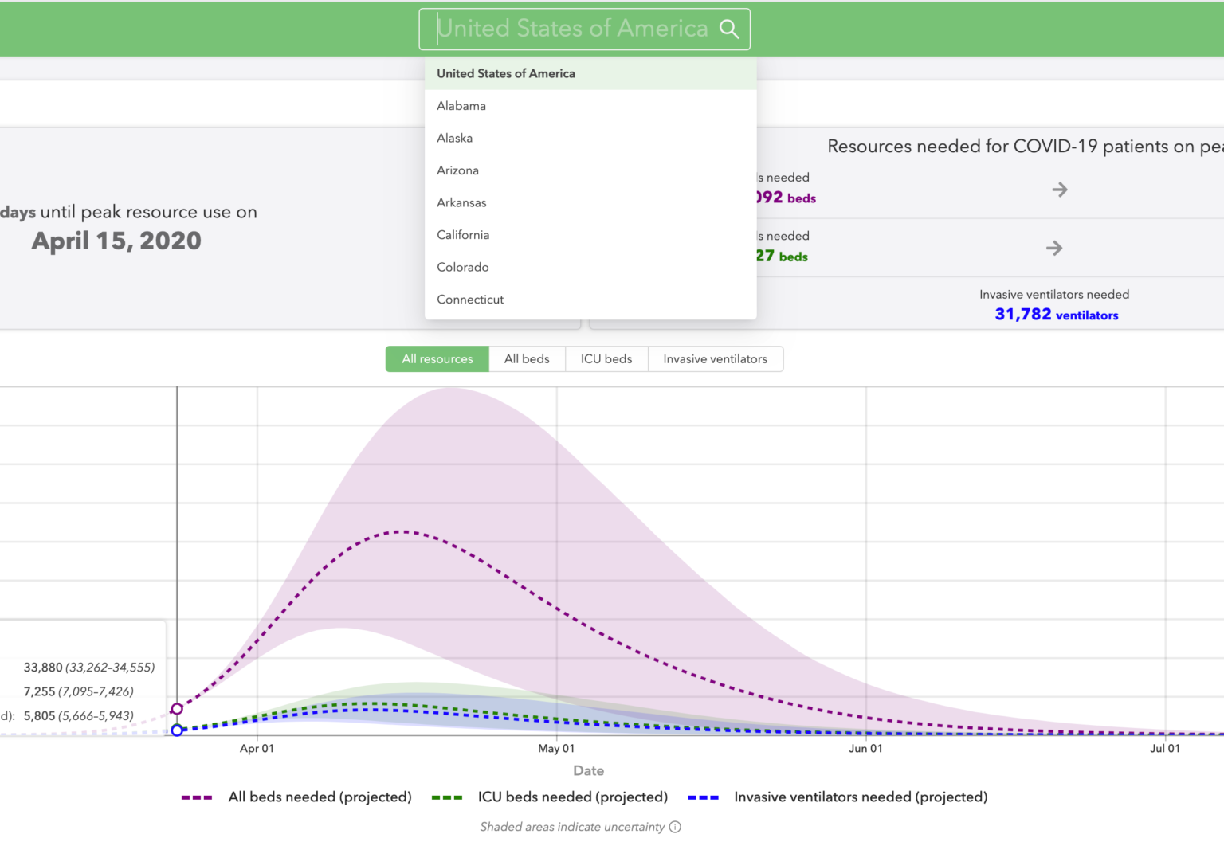
Task: Open the ICU beds tab
Action: coord(606,359)
